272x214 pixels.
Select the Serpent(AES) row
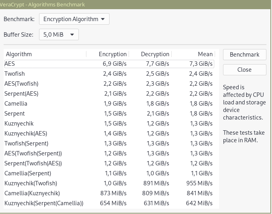point(109,94)
